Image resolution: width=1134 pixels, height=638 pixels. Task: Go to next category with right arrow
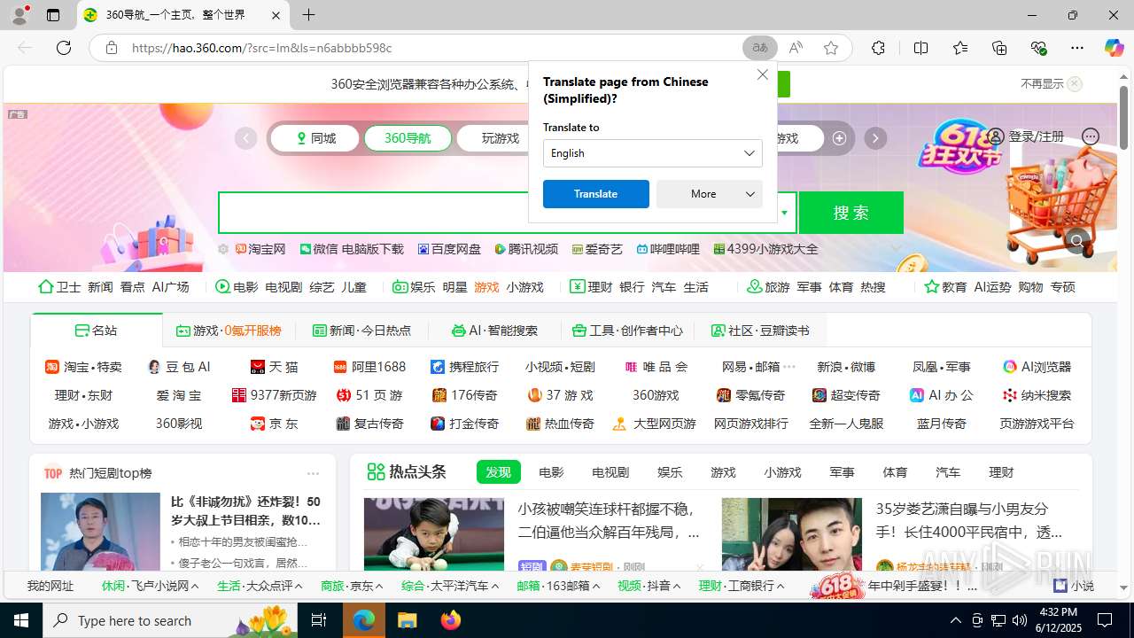click(875, 138)
